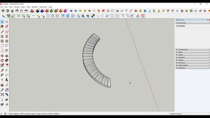The image size is (210, 118).
Task: Collapse the Entity Info panel
Action: (x=177, y=23)
